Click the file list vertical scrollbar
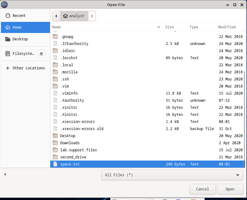The width and height of the screenshot is (247, 200). tap(244, 119)
